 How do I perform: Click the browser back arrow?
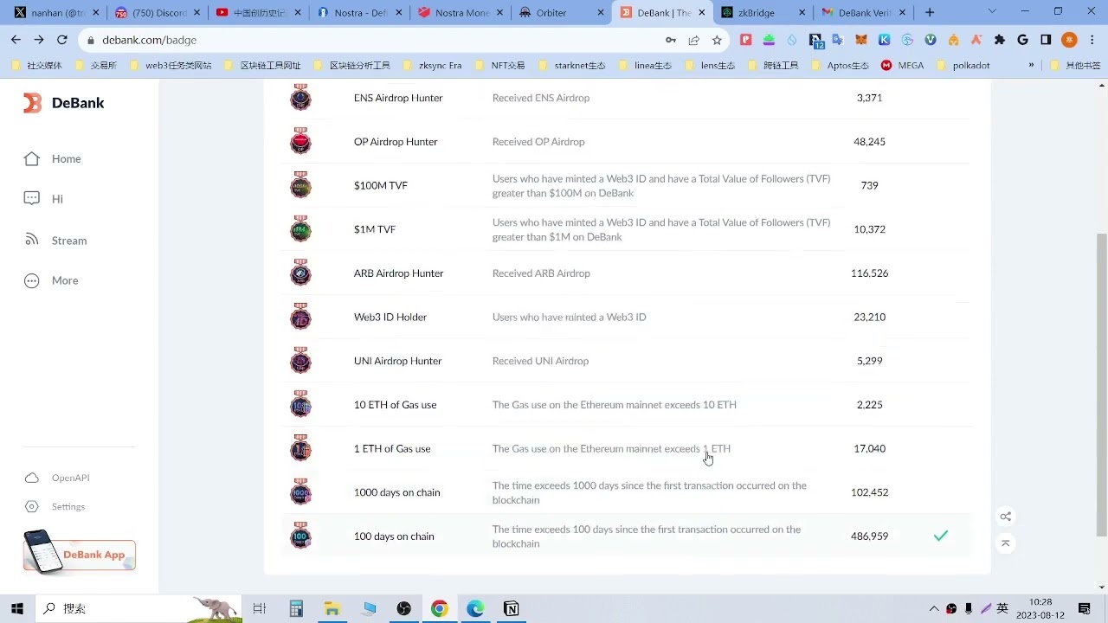pyautogui.click(x=16, y=40)
